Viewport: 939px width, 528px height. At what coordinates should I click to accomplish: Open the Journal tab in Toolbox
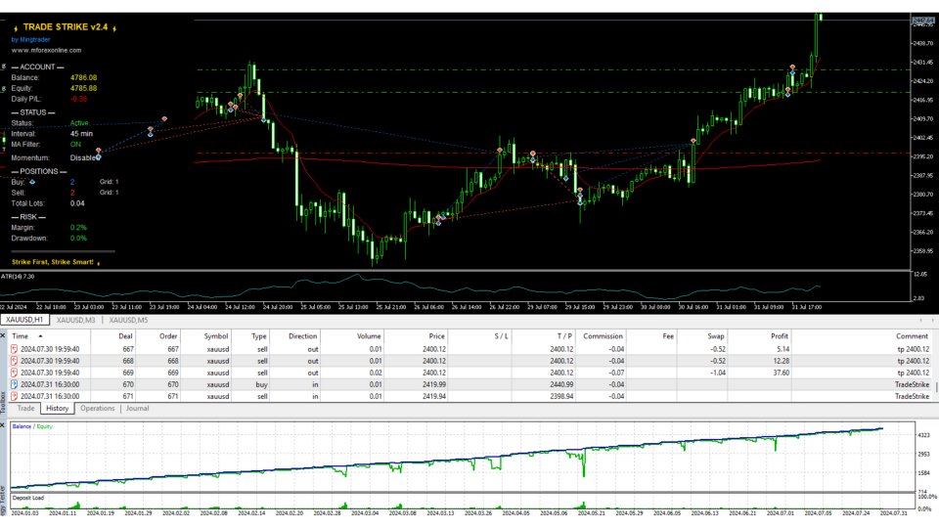point(137,409)
